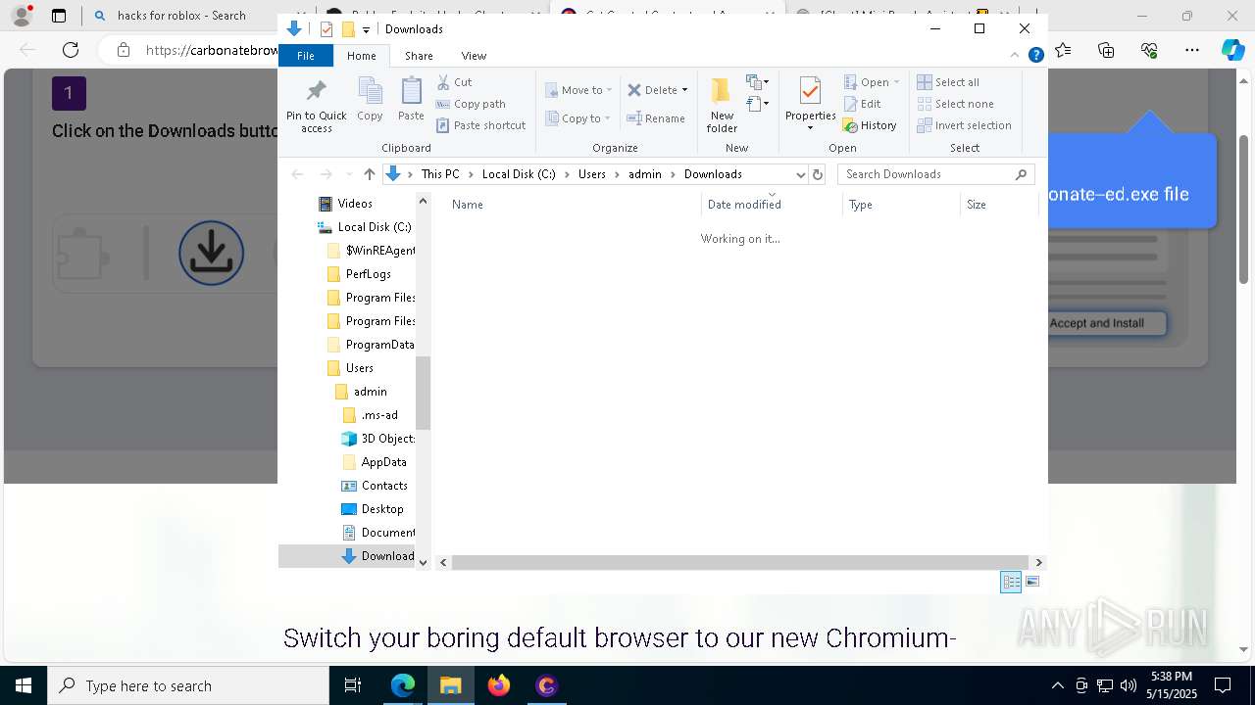Viewport: 1255px width, 705px height.
Task: Click Select all in ribbon
Action: tap(948, 82)
